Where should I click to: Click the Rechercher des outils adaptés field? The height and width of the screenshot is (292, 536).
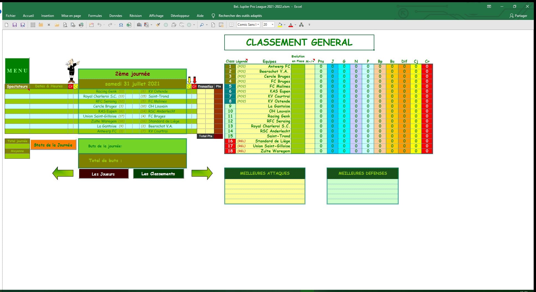point(240,16)
